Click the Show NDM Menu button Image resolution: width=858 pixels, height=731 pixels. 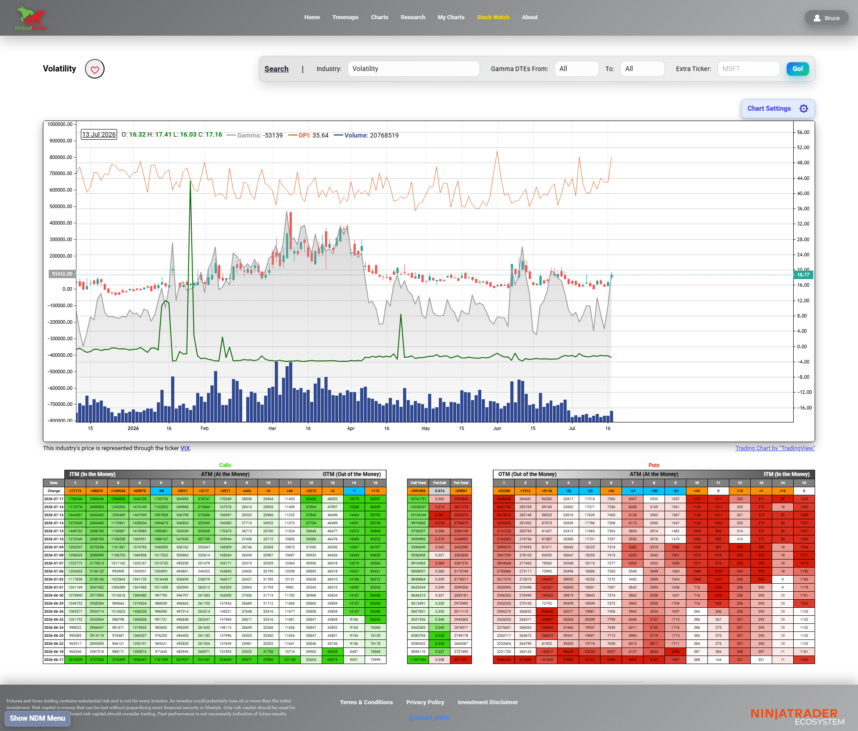click(x=38, y=718)
